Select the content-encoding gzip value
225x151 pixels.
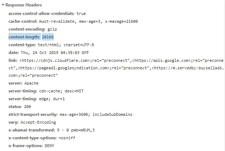[52, 29]
